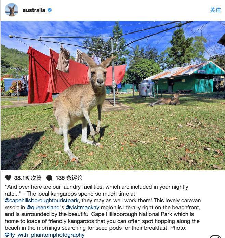Viewport: 225px width, 238px height.
Task: View the 38.1K 次赞 likes count
Action: pos(28,178)
